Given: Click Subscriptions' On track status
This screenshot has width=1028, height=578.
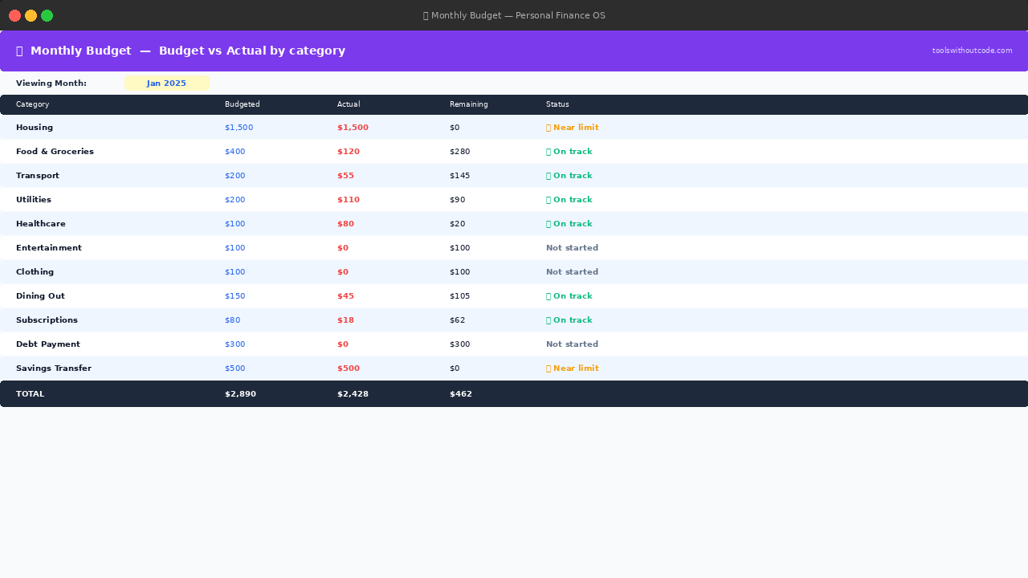Looking at the screenshot, I should [x=569, y=320].
